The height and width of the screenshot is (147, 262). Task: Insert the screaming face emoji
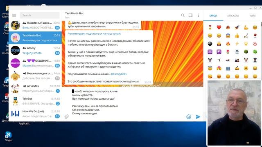click(228, 36)
